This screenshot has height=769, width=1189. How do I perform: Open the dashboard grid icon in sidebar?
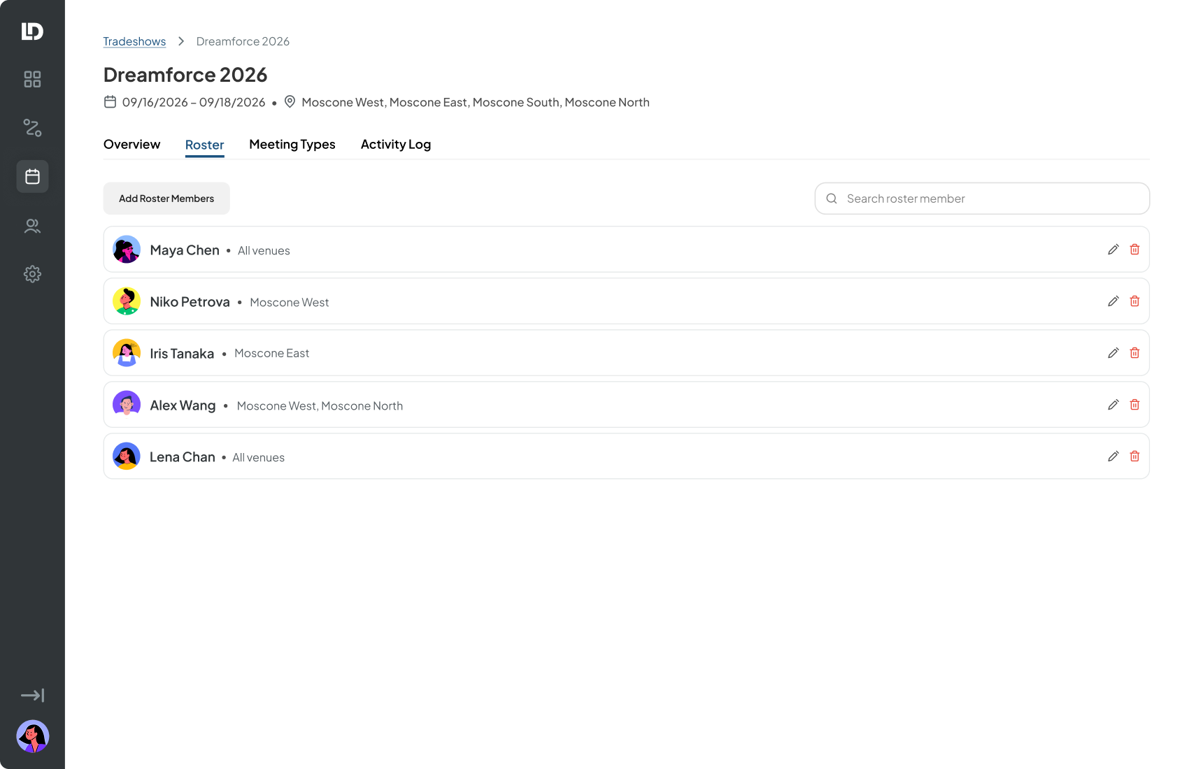coord(32,79)
